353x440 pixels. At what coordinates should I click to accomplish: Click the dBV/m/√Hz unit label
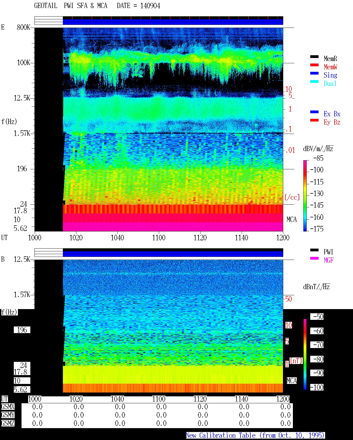point(318,149)
